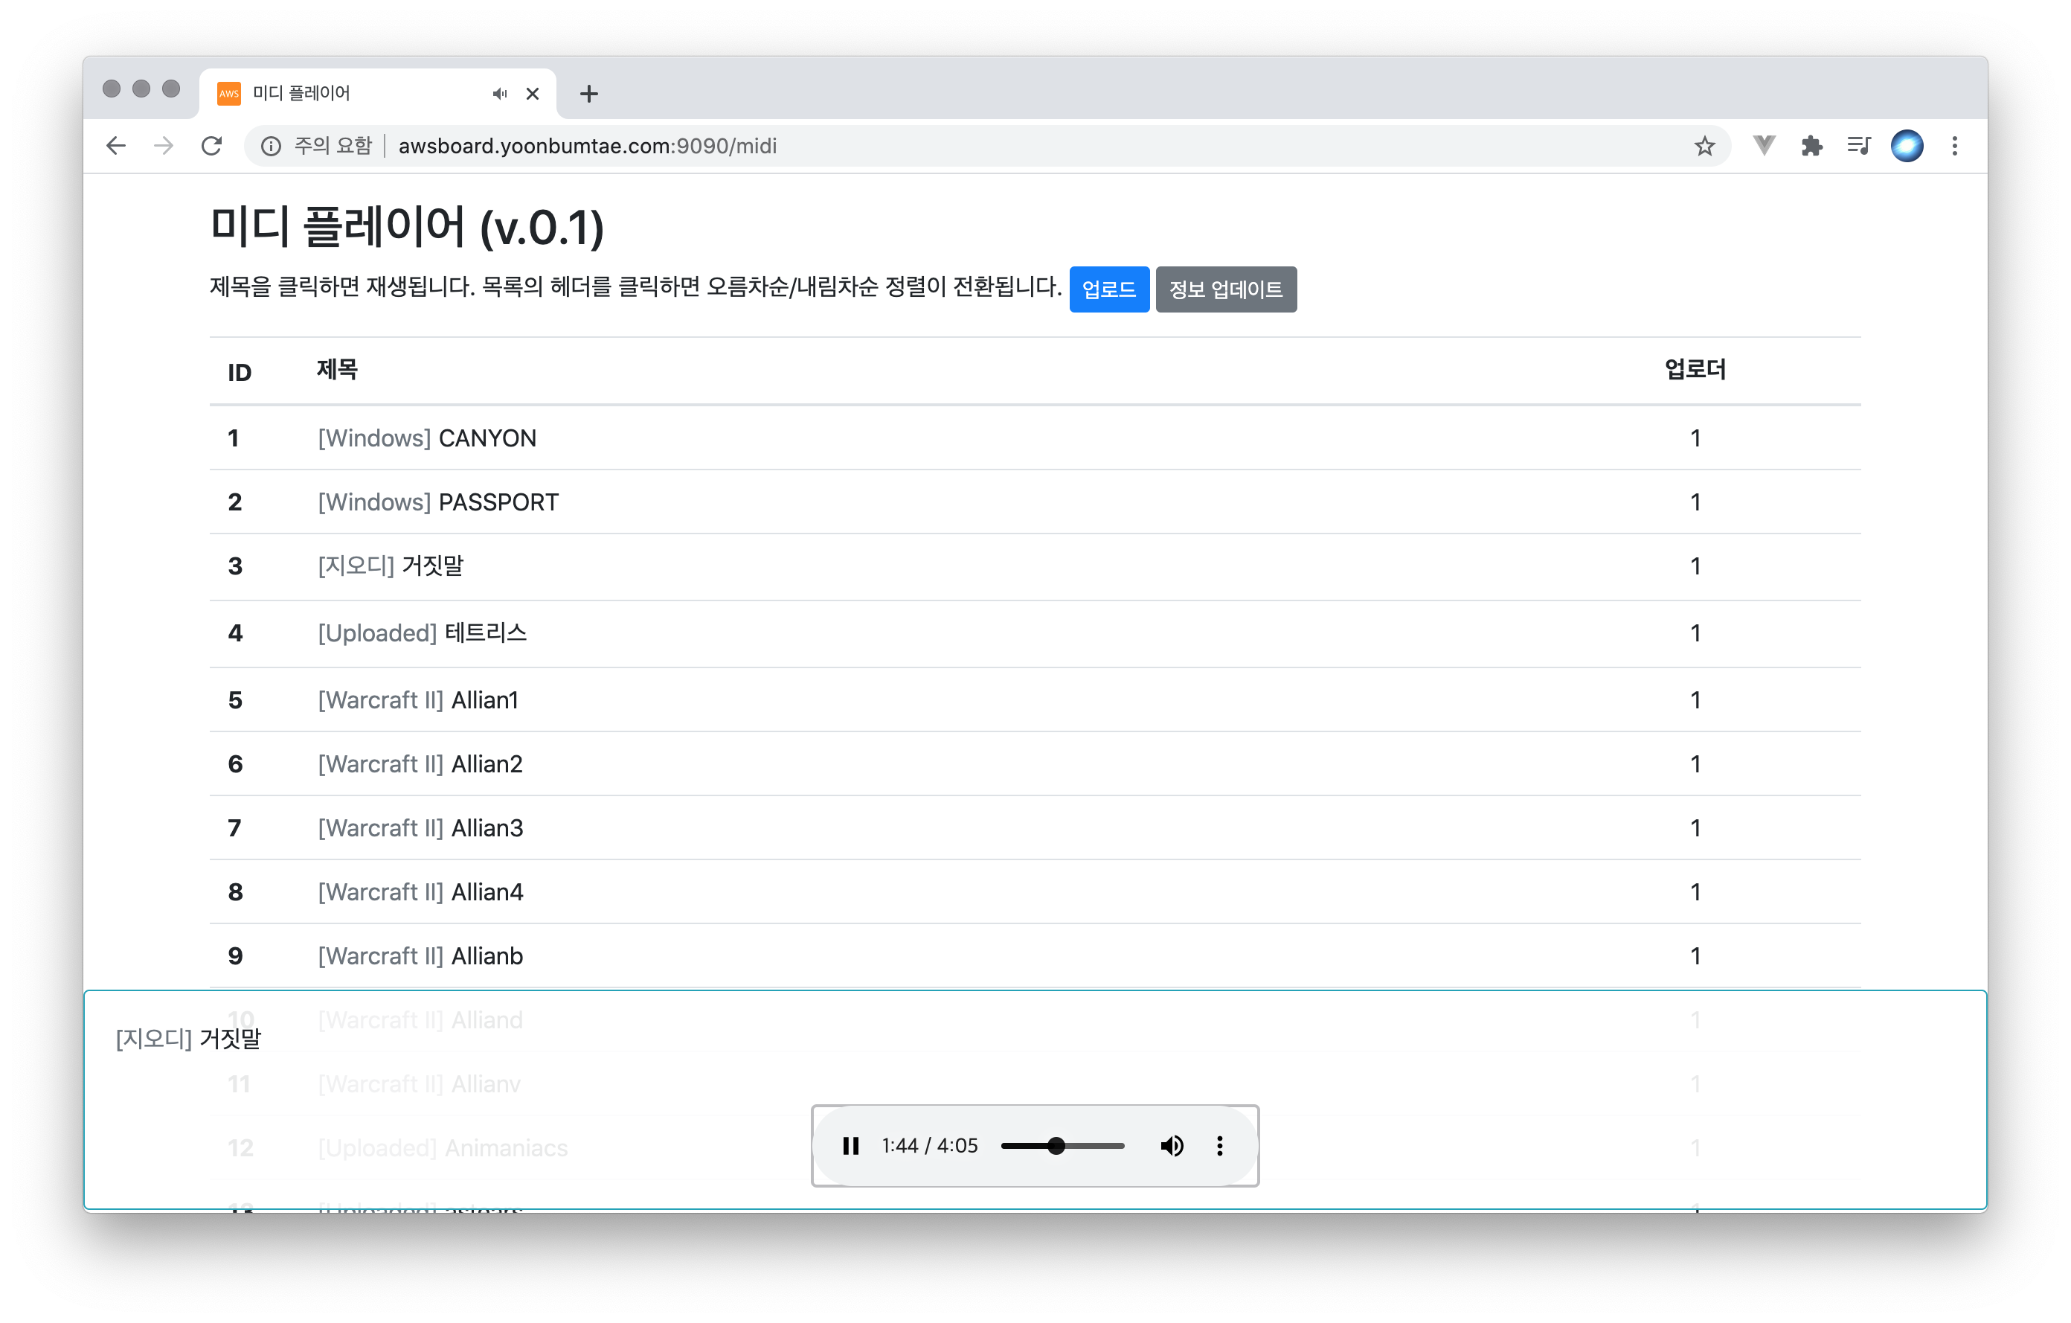Open Chrome three-dot menu
Image resolution: width=2071 pixels, height=1323 pixels.
point(1954,147)
